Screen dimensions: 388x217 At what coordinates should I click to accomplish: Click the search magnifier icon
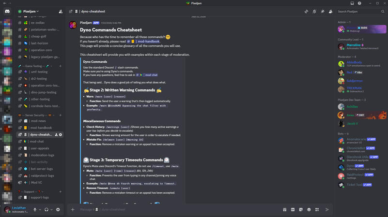point(383,11)
